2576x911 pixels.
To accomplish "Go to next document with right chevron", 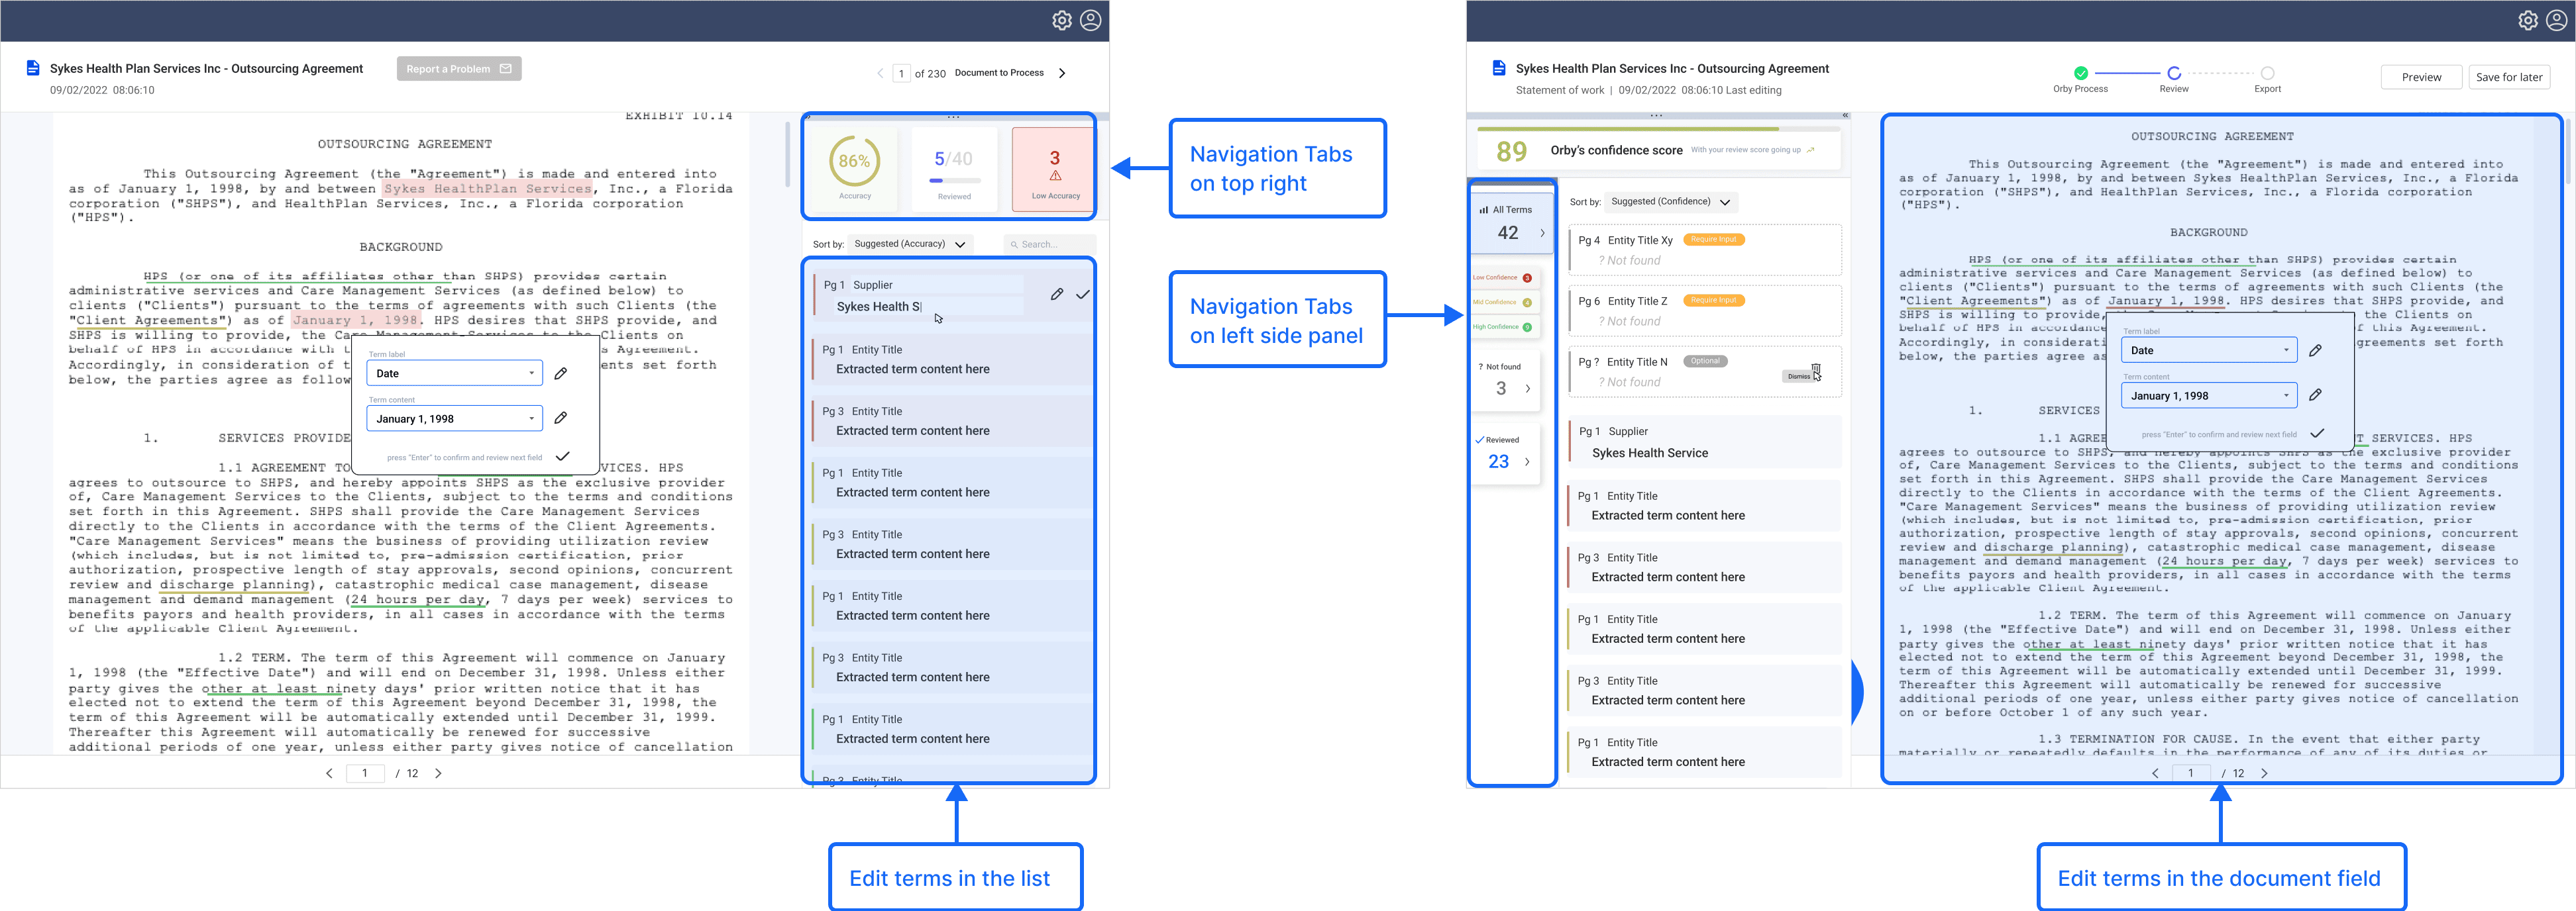I will (x=1062, y=73).
